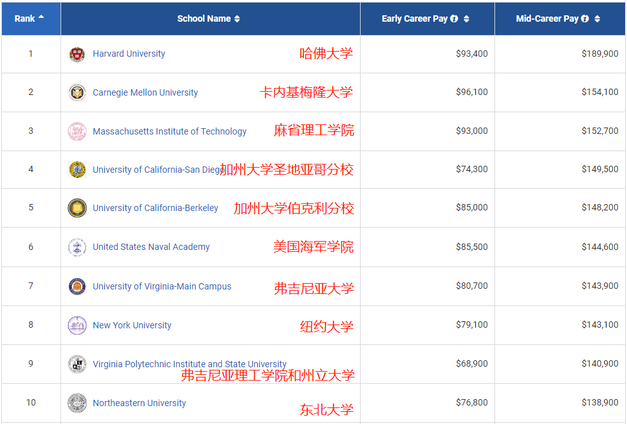This screenshot has width=627, height=424.
Task: Sort by Early Career Pay arrows
Action: [466, 19]
